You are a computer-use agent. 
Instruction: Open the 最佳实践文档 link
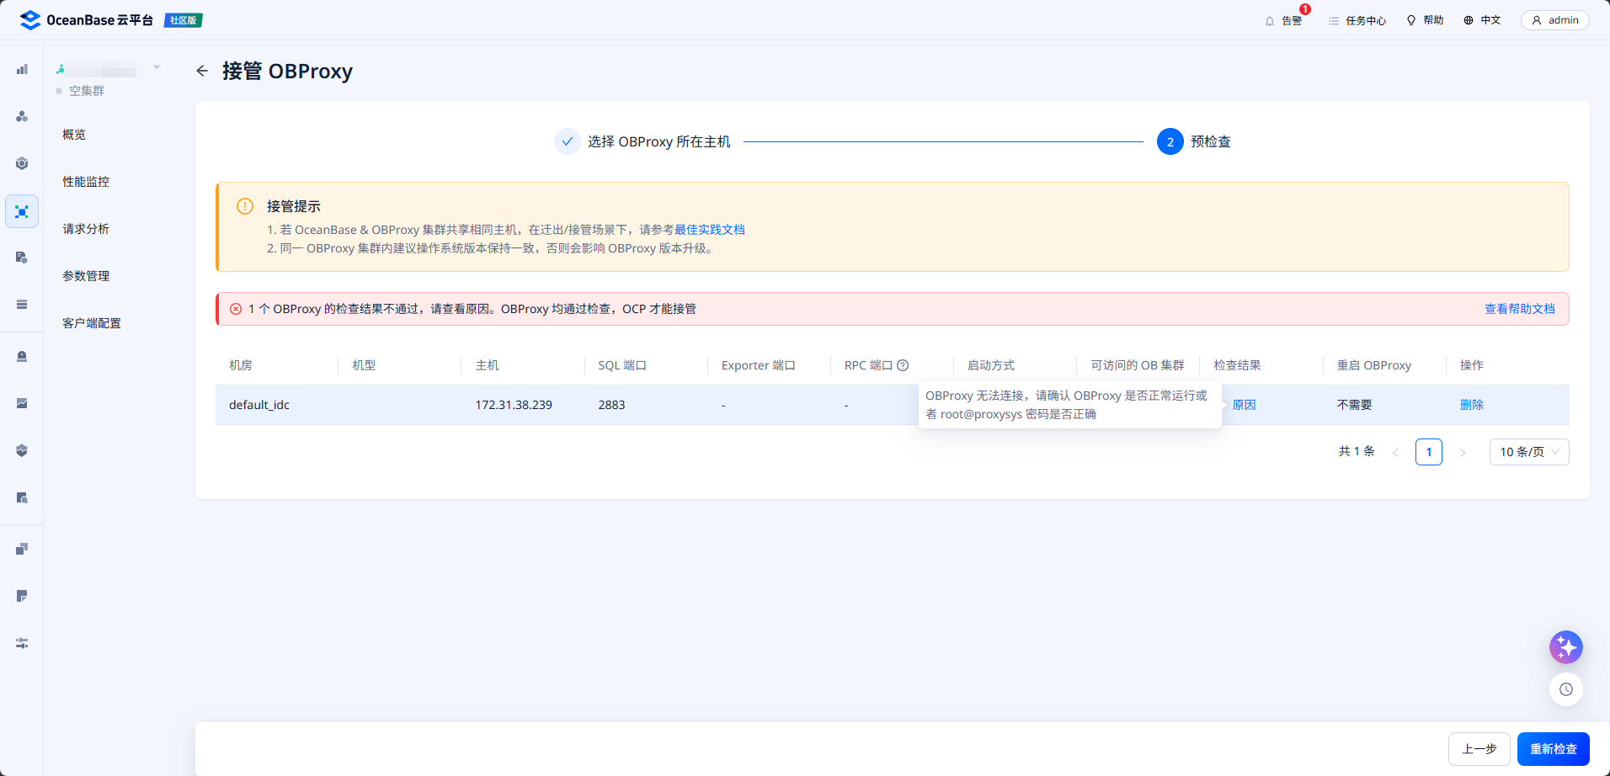tap(709, 230)
